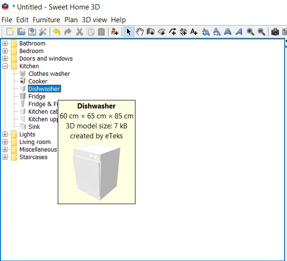This screenshot has width=287, height=261.
Task: Select the Bathroom folder label
Action: pyautogui.click(x=32, y=44)
